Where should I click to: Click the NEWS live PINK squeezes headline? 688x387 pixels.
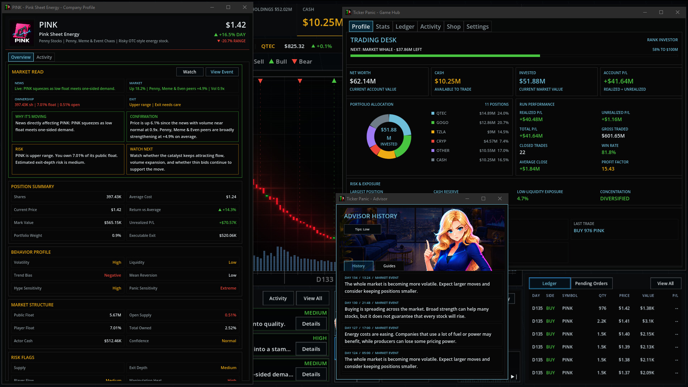[x=65, y=89]
